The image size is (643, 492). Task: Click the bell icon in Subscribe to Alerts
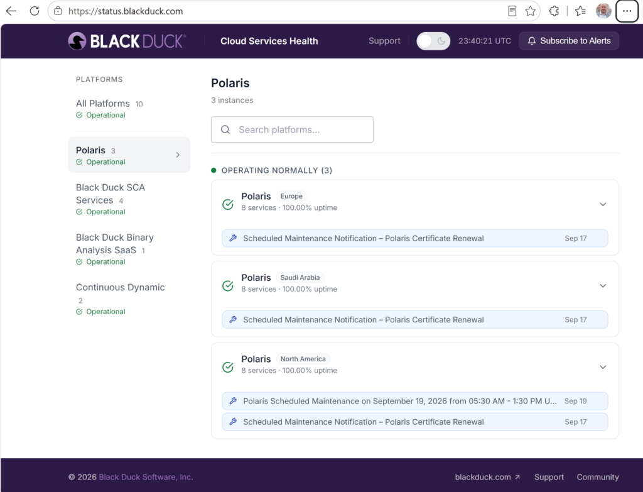(x=531, y=41)
